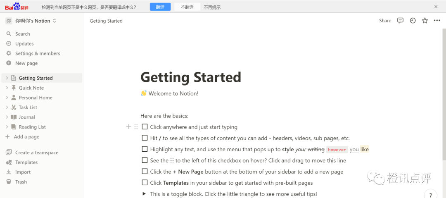The image size is (446, 198).
Task: Click the six-dot drag handle of first checkbox
Action: point(136,127)
